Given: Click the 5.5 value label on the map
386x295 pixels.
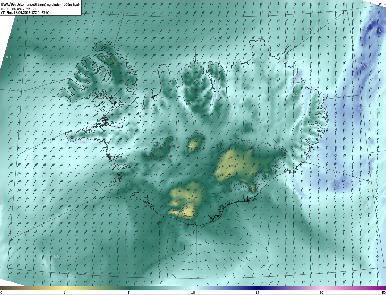Looking at the screenshot, I should (x=9, y=58).
